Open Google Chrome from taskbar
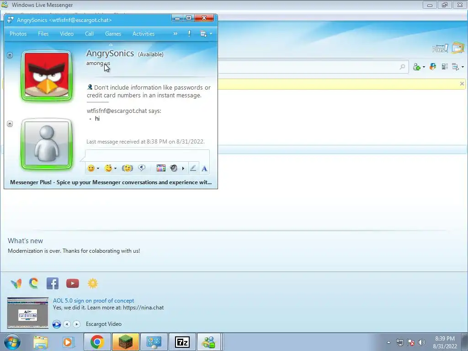Viewport: 468px width, 351px height. [97, 342]
